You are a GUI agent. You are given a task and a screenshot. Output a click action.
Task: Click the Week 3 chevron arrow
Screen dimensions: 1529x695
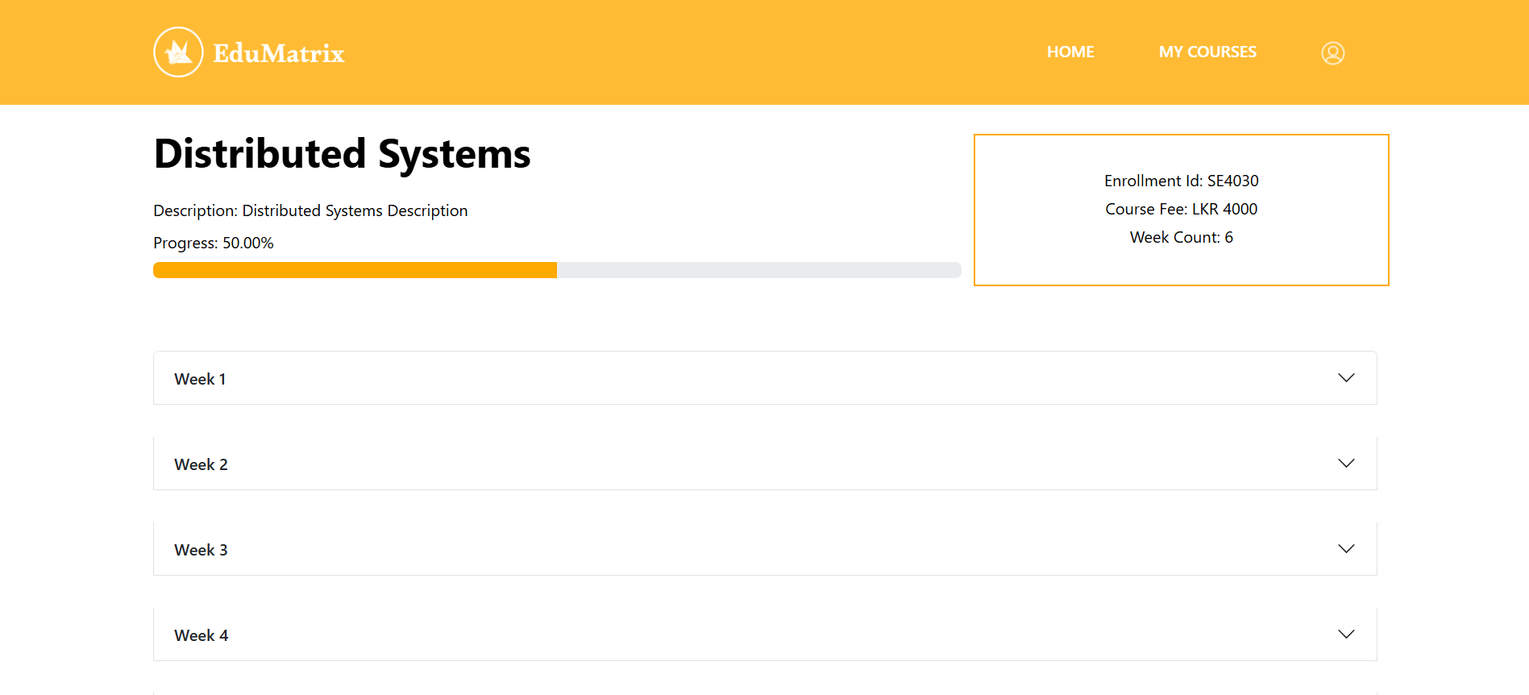(x=1346, y=549)
